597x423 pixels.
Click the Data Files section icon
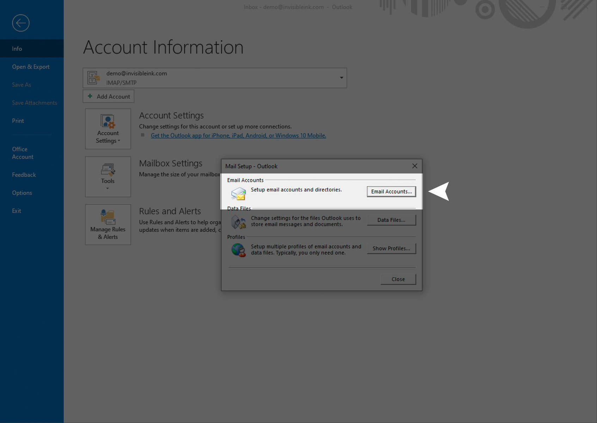[239, 222]
